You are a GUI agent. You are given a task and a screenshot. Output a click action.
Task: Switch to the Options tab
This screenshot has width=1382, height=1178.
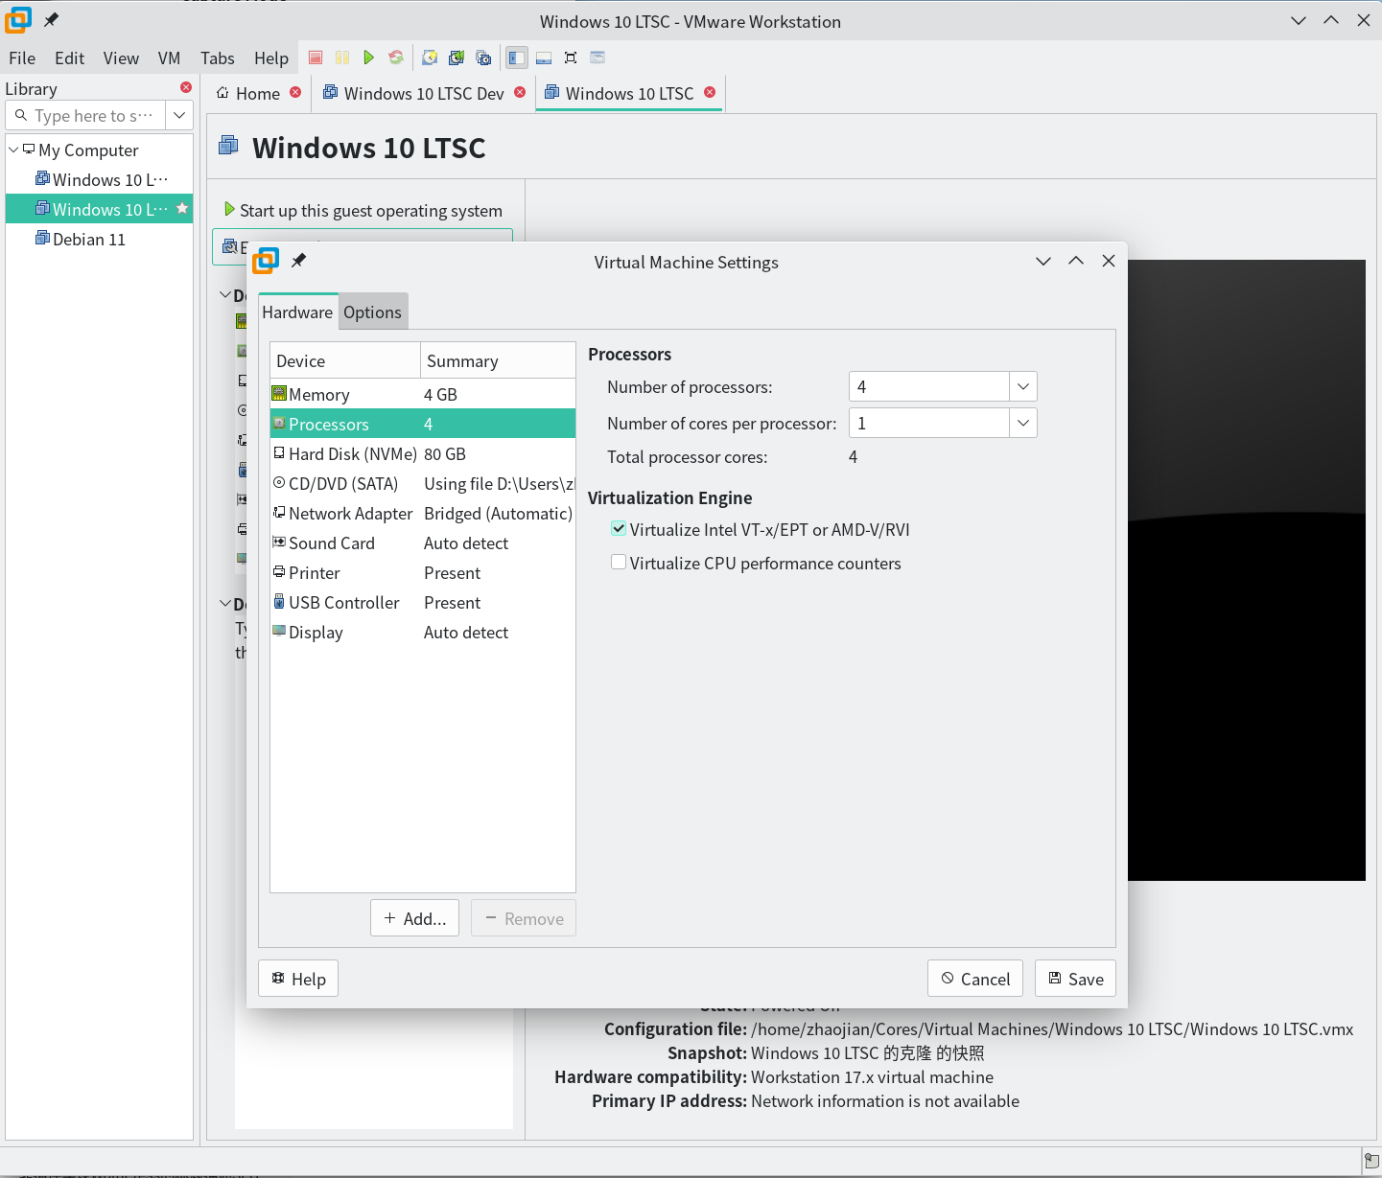pos(372,312)
